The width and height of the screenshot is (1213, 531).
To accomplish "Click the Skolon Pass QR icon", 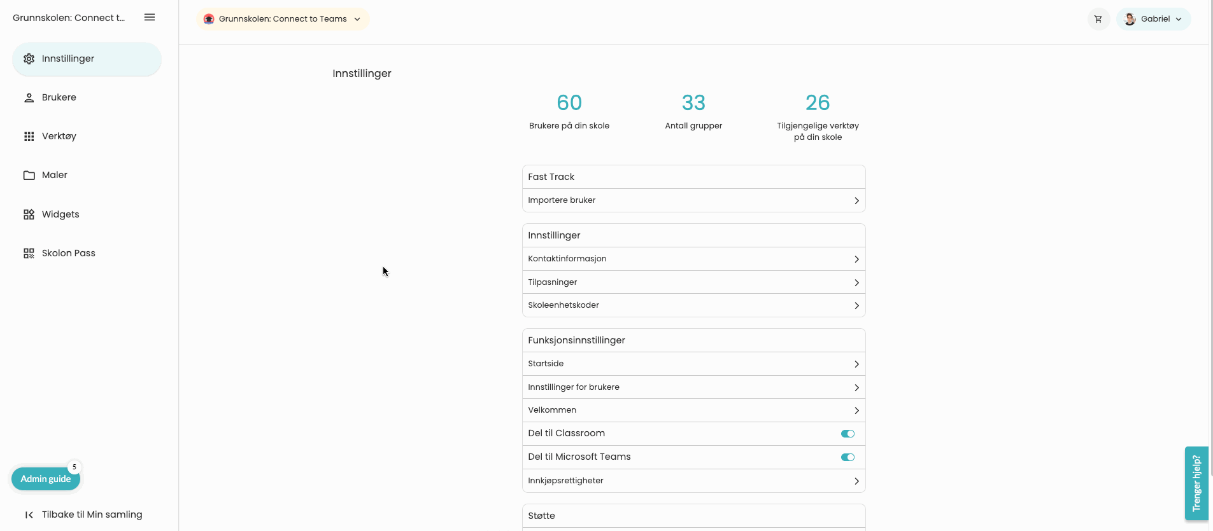I will coord(29,253).
